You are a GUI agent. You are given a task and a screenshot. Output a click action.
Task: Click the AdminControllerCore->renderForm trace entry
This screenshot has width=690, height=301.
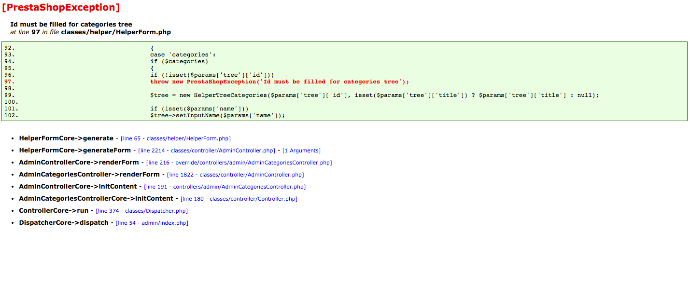[79, 163]
